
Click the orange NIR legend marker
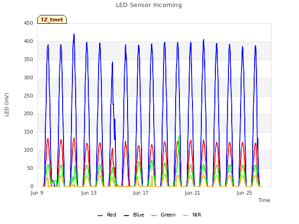[x=185, y=216]
